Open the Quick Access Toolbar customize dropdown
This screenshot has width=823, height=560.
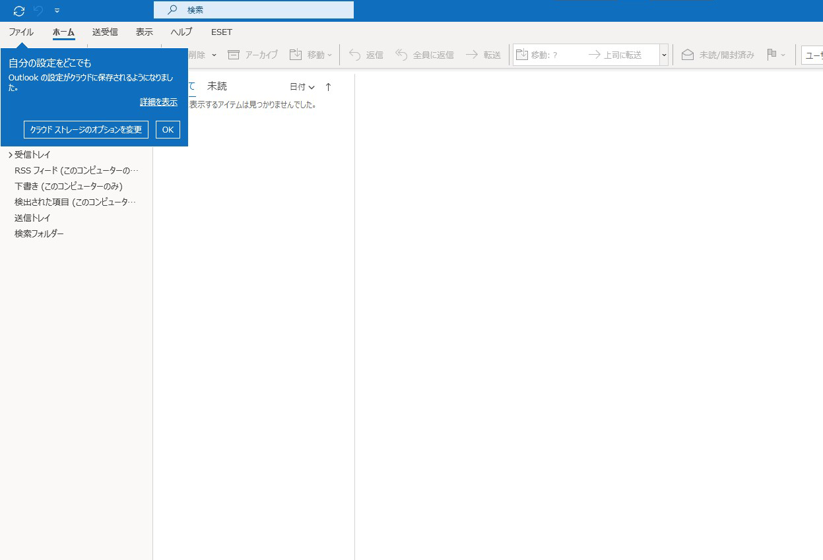point(57,11)
